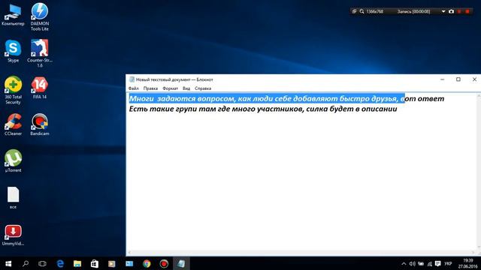Screen dimensions: 481x270
Task: Click the Notepad vertical scrollbar up arrow
Action: click(x=478, y=96)
